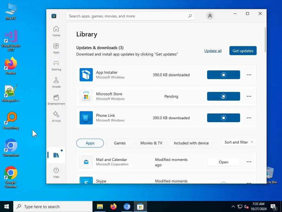This screenshot has height=212, width=282.
Task: Click the Update all link
Action: click(x=213, y=51)
